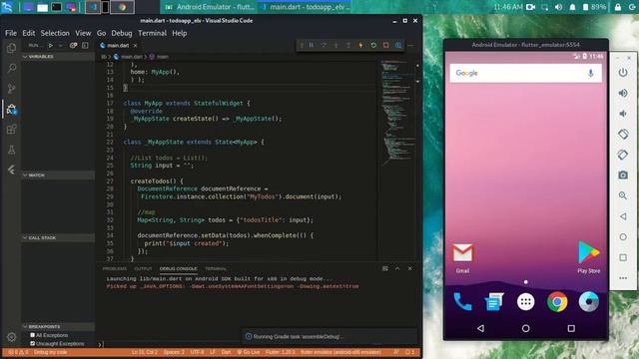Screen dimensions: 639x359
Task: Open the File menu
Action: coord(11,33)
